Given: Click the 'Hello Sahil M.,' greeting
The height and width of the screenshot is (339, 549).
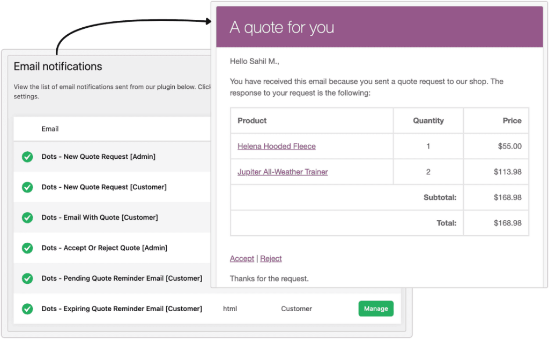Looking at the screenshot, I should [255, 61].
